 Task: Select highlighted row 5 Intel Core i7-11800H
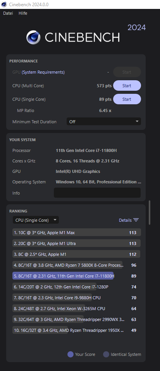click(77, 276)
